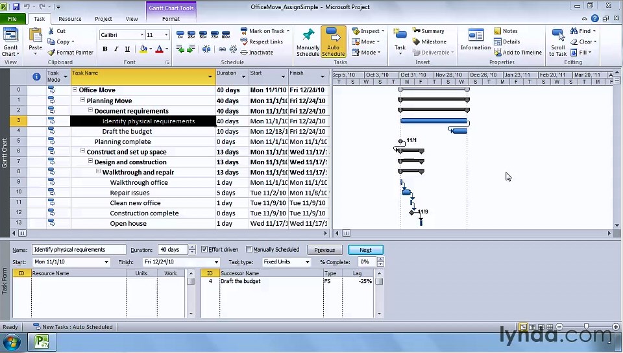Inactivate the selected task

tap(257, 52)
